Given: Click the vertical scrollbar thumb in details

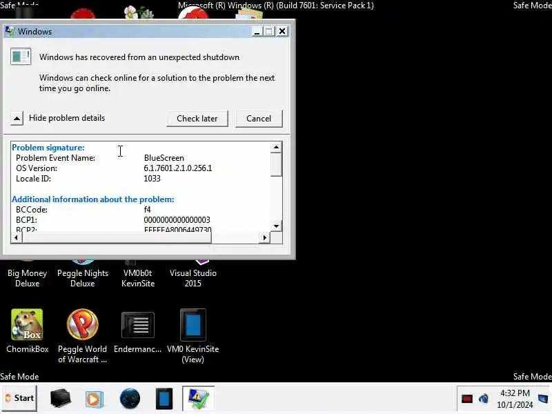Looking at the screenshot, I should click(277, 164).
